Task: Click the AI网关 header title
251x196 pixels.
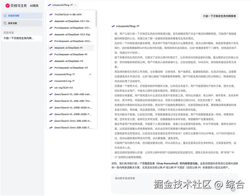Action: (x=34, y=6)
